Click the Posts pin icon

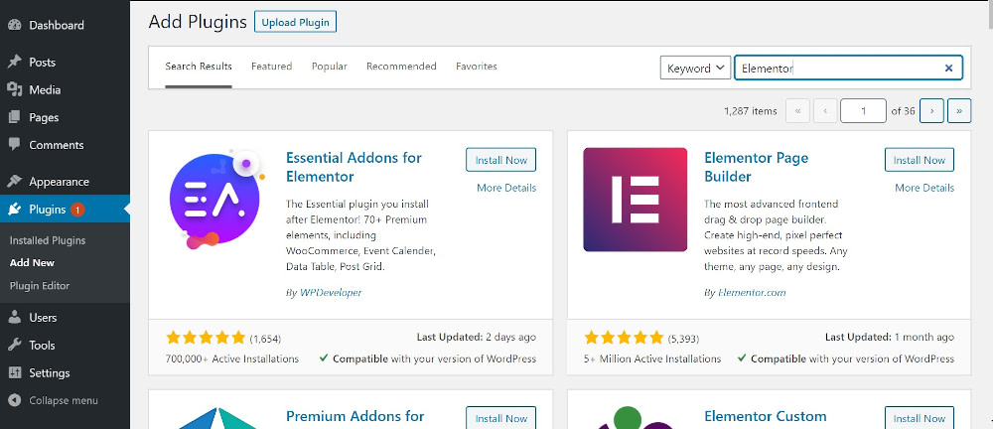click(14, 62)
